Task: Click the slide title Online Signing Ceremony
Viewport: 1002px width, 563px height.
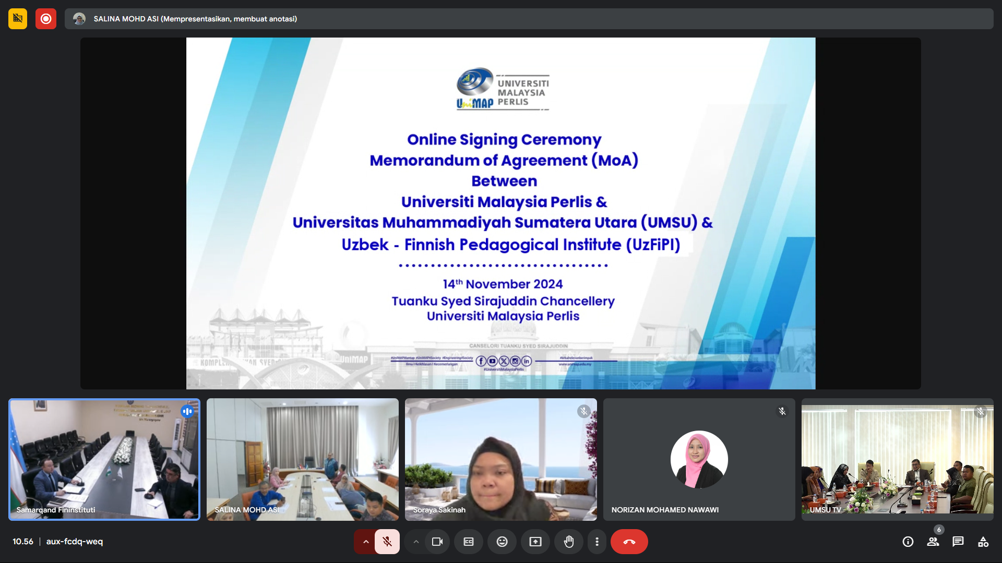Action: pyautogui.click(x=504, y=140)
